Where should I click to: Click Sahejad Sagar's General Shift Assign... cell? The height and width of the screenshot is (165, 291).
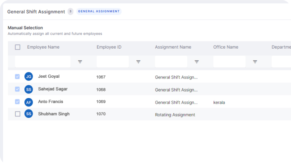[176, 90]
